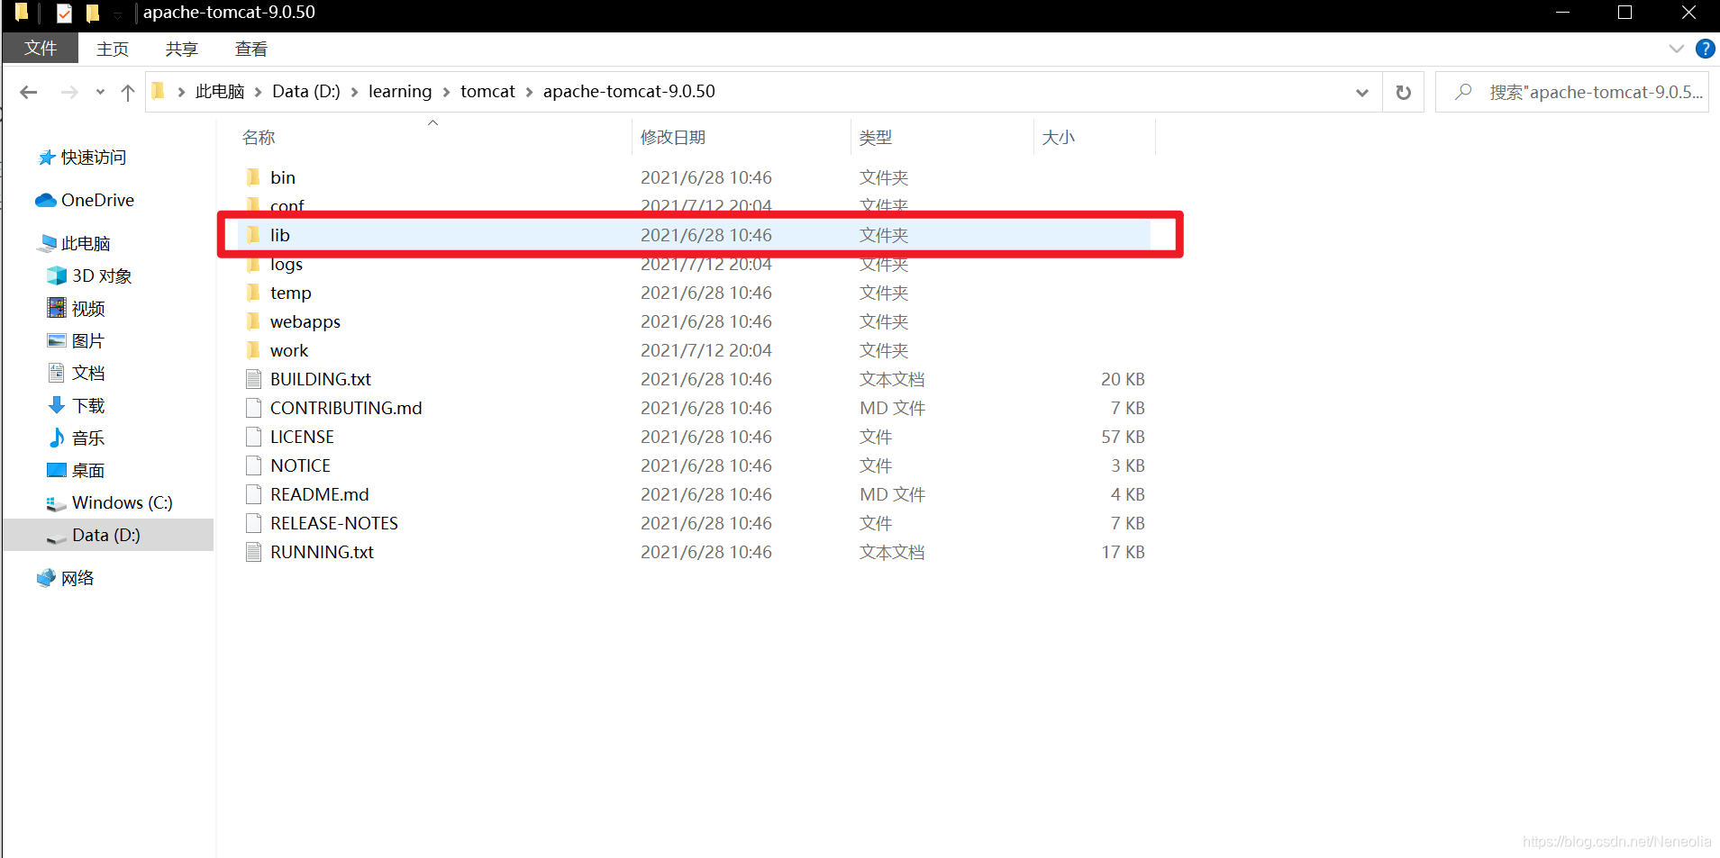
Task: Select the lib folder
Action: (694, 235)
